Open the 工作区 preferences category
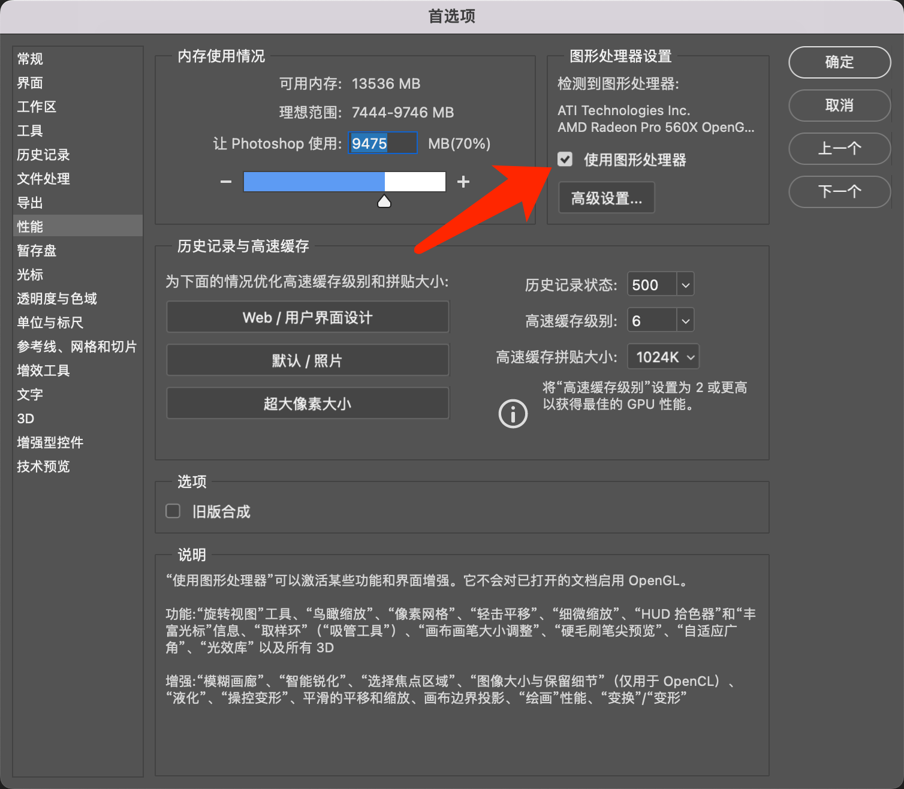The image size is (904, 789). 78,107
